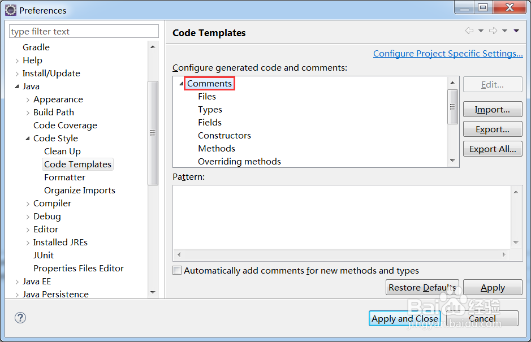Select Formatter in the preferences tree
The width and height of the screenshot is (531, 342).
64,178
